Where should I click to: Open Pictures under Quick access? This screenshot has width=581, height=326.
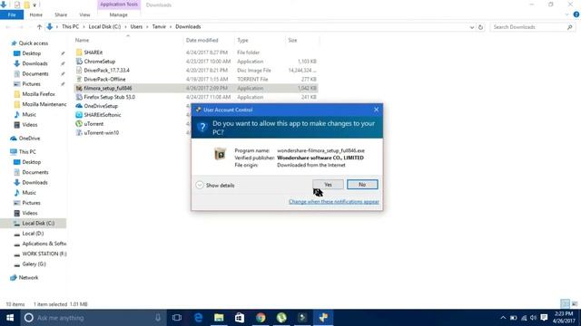click(x=31, y=84)
